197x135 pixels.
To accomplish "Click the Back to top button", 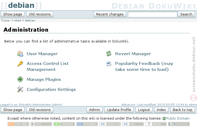I will 182,110.
